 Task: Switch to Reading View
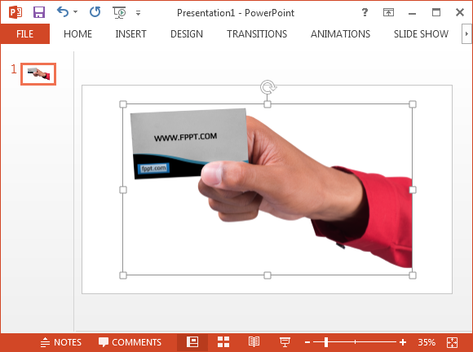[x=254, y=342]
